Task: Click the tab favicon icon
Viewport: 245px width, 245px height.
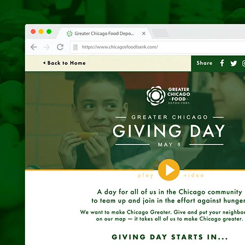Action: (70, 33)
